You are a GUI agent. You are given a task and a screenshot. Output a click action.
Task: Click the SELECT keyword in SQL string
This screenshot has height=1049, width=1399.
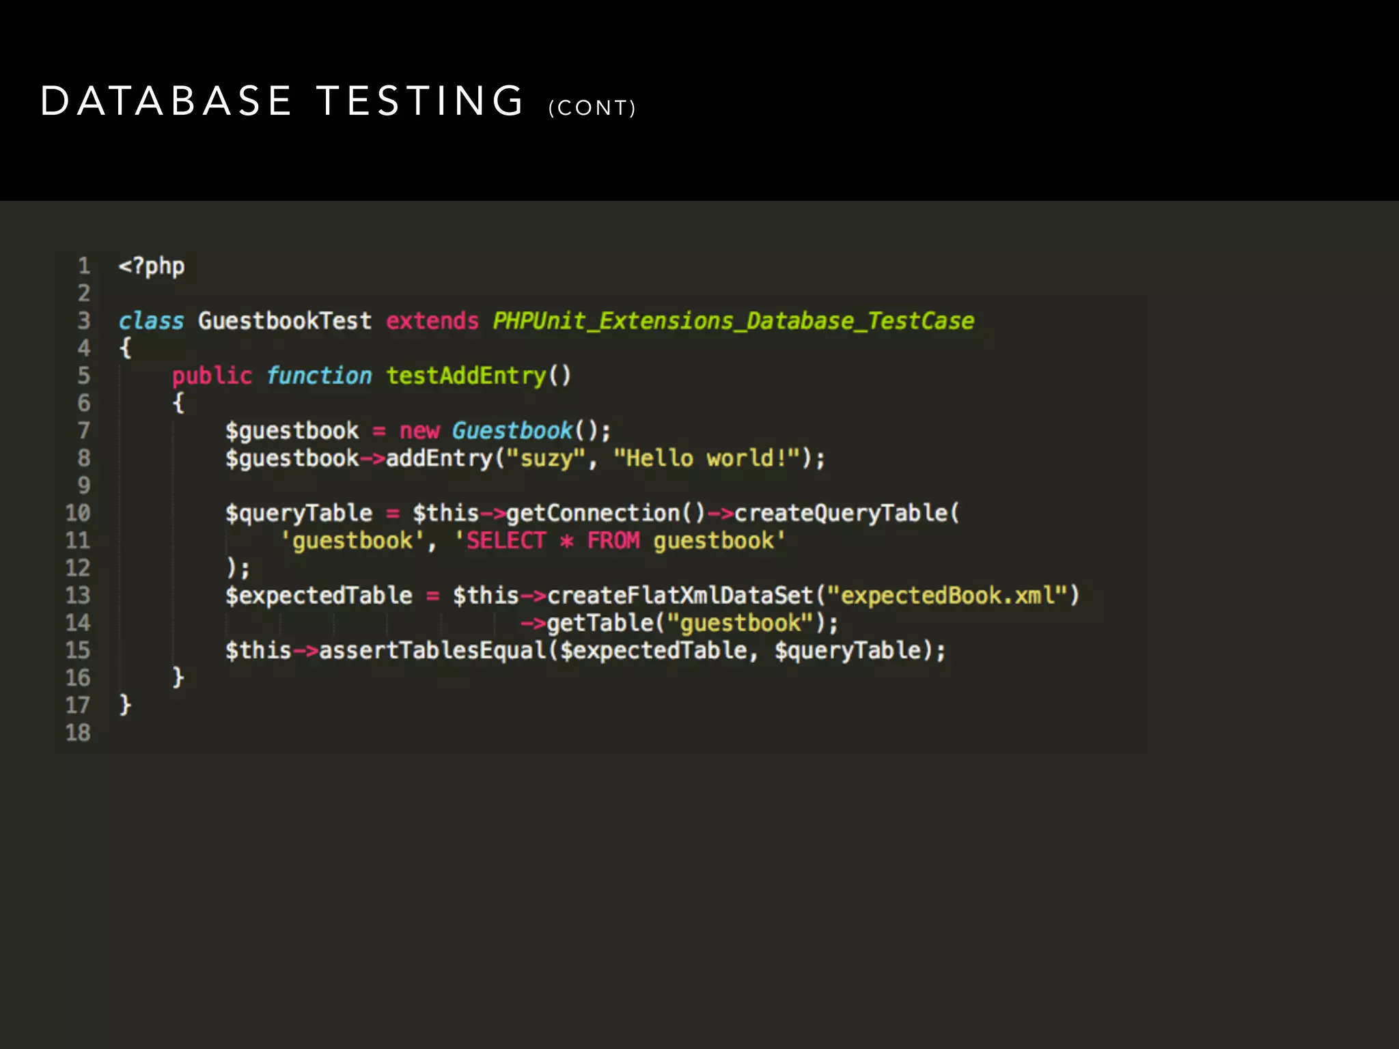(506, 541)
